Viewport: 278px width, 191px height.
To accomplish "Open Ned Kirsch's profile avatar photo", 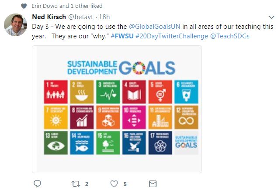I will pyautogui.click(x=16, y=25).
